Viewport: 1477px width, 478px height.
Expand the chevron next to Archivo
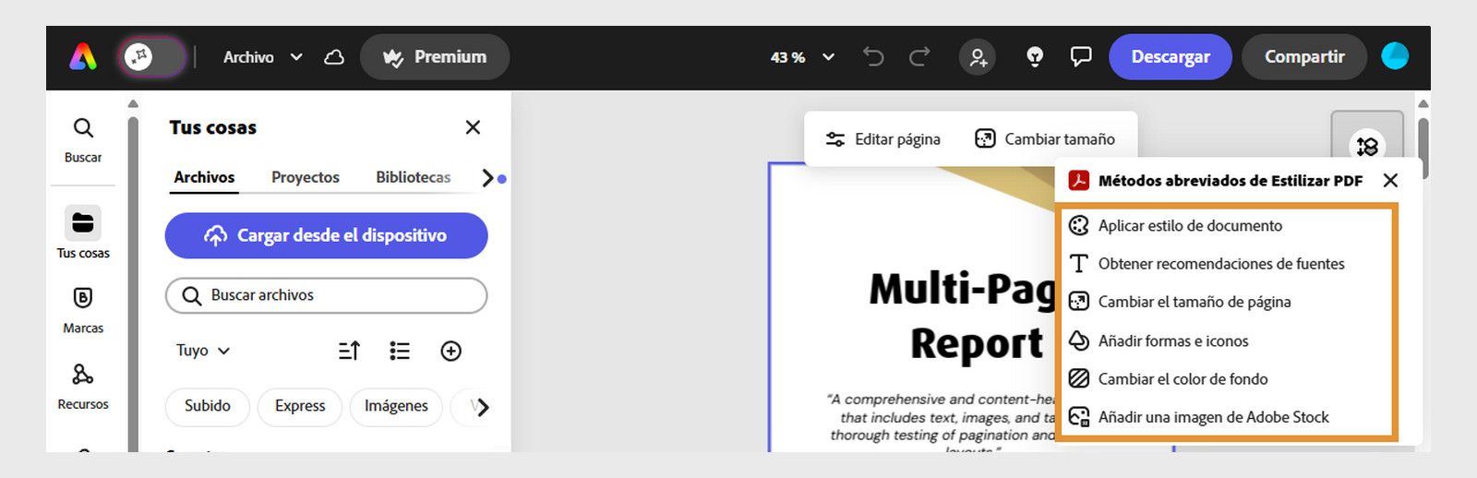296,57
